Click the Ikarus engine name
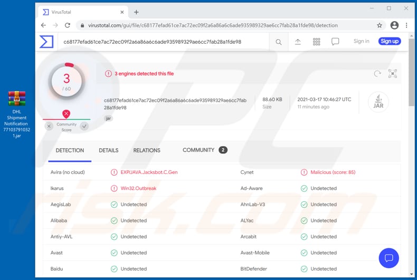The width and height of the screenshot is (417, 280). tap(57, 188)
